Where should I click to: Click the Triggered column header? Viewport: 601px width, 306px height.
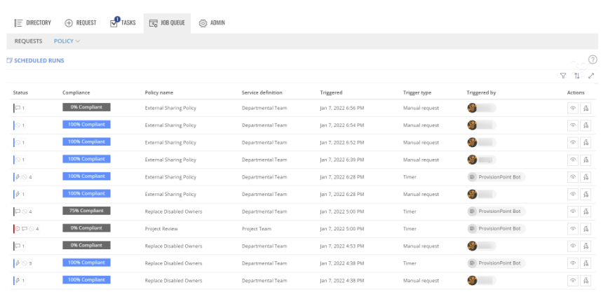click(331, 92)
